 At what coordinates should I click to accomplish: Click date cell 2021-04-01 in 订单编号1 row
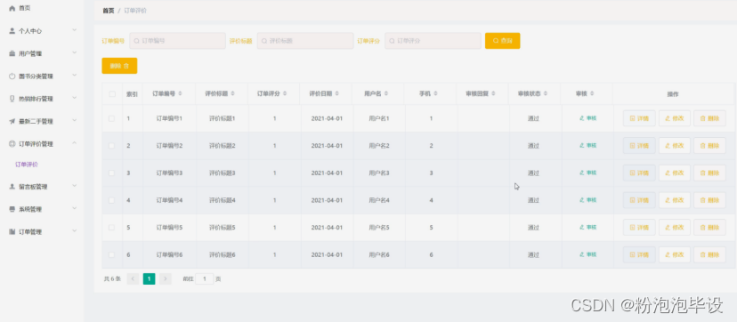(327, 118)
